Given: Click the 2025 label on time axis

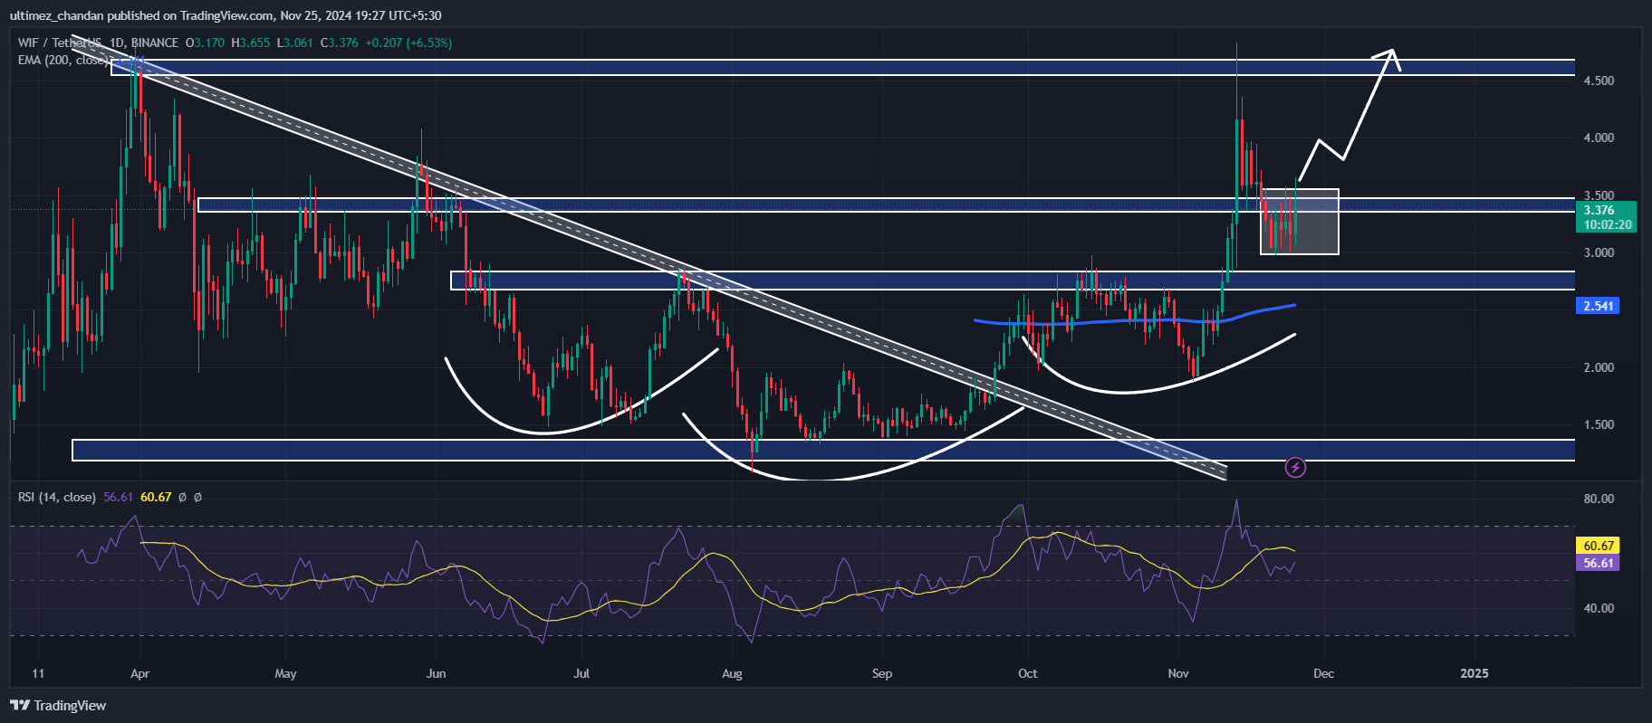Looking at the screenshot, I should tap(1474, 673).
